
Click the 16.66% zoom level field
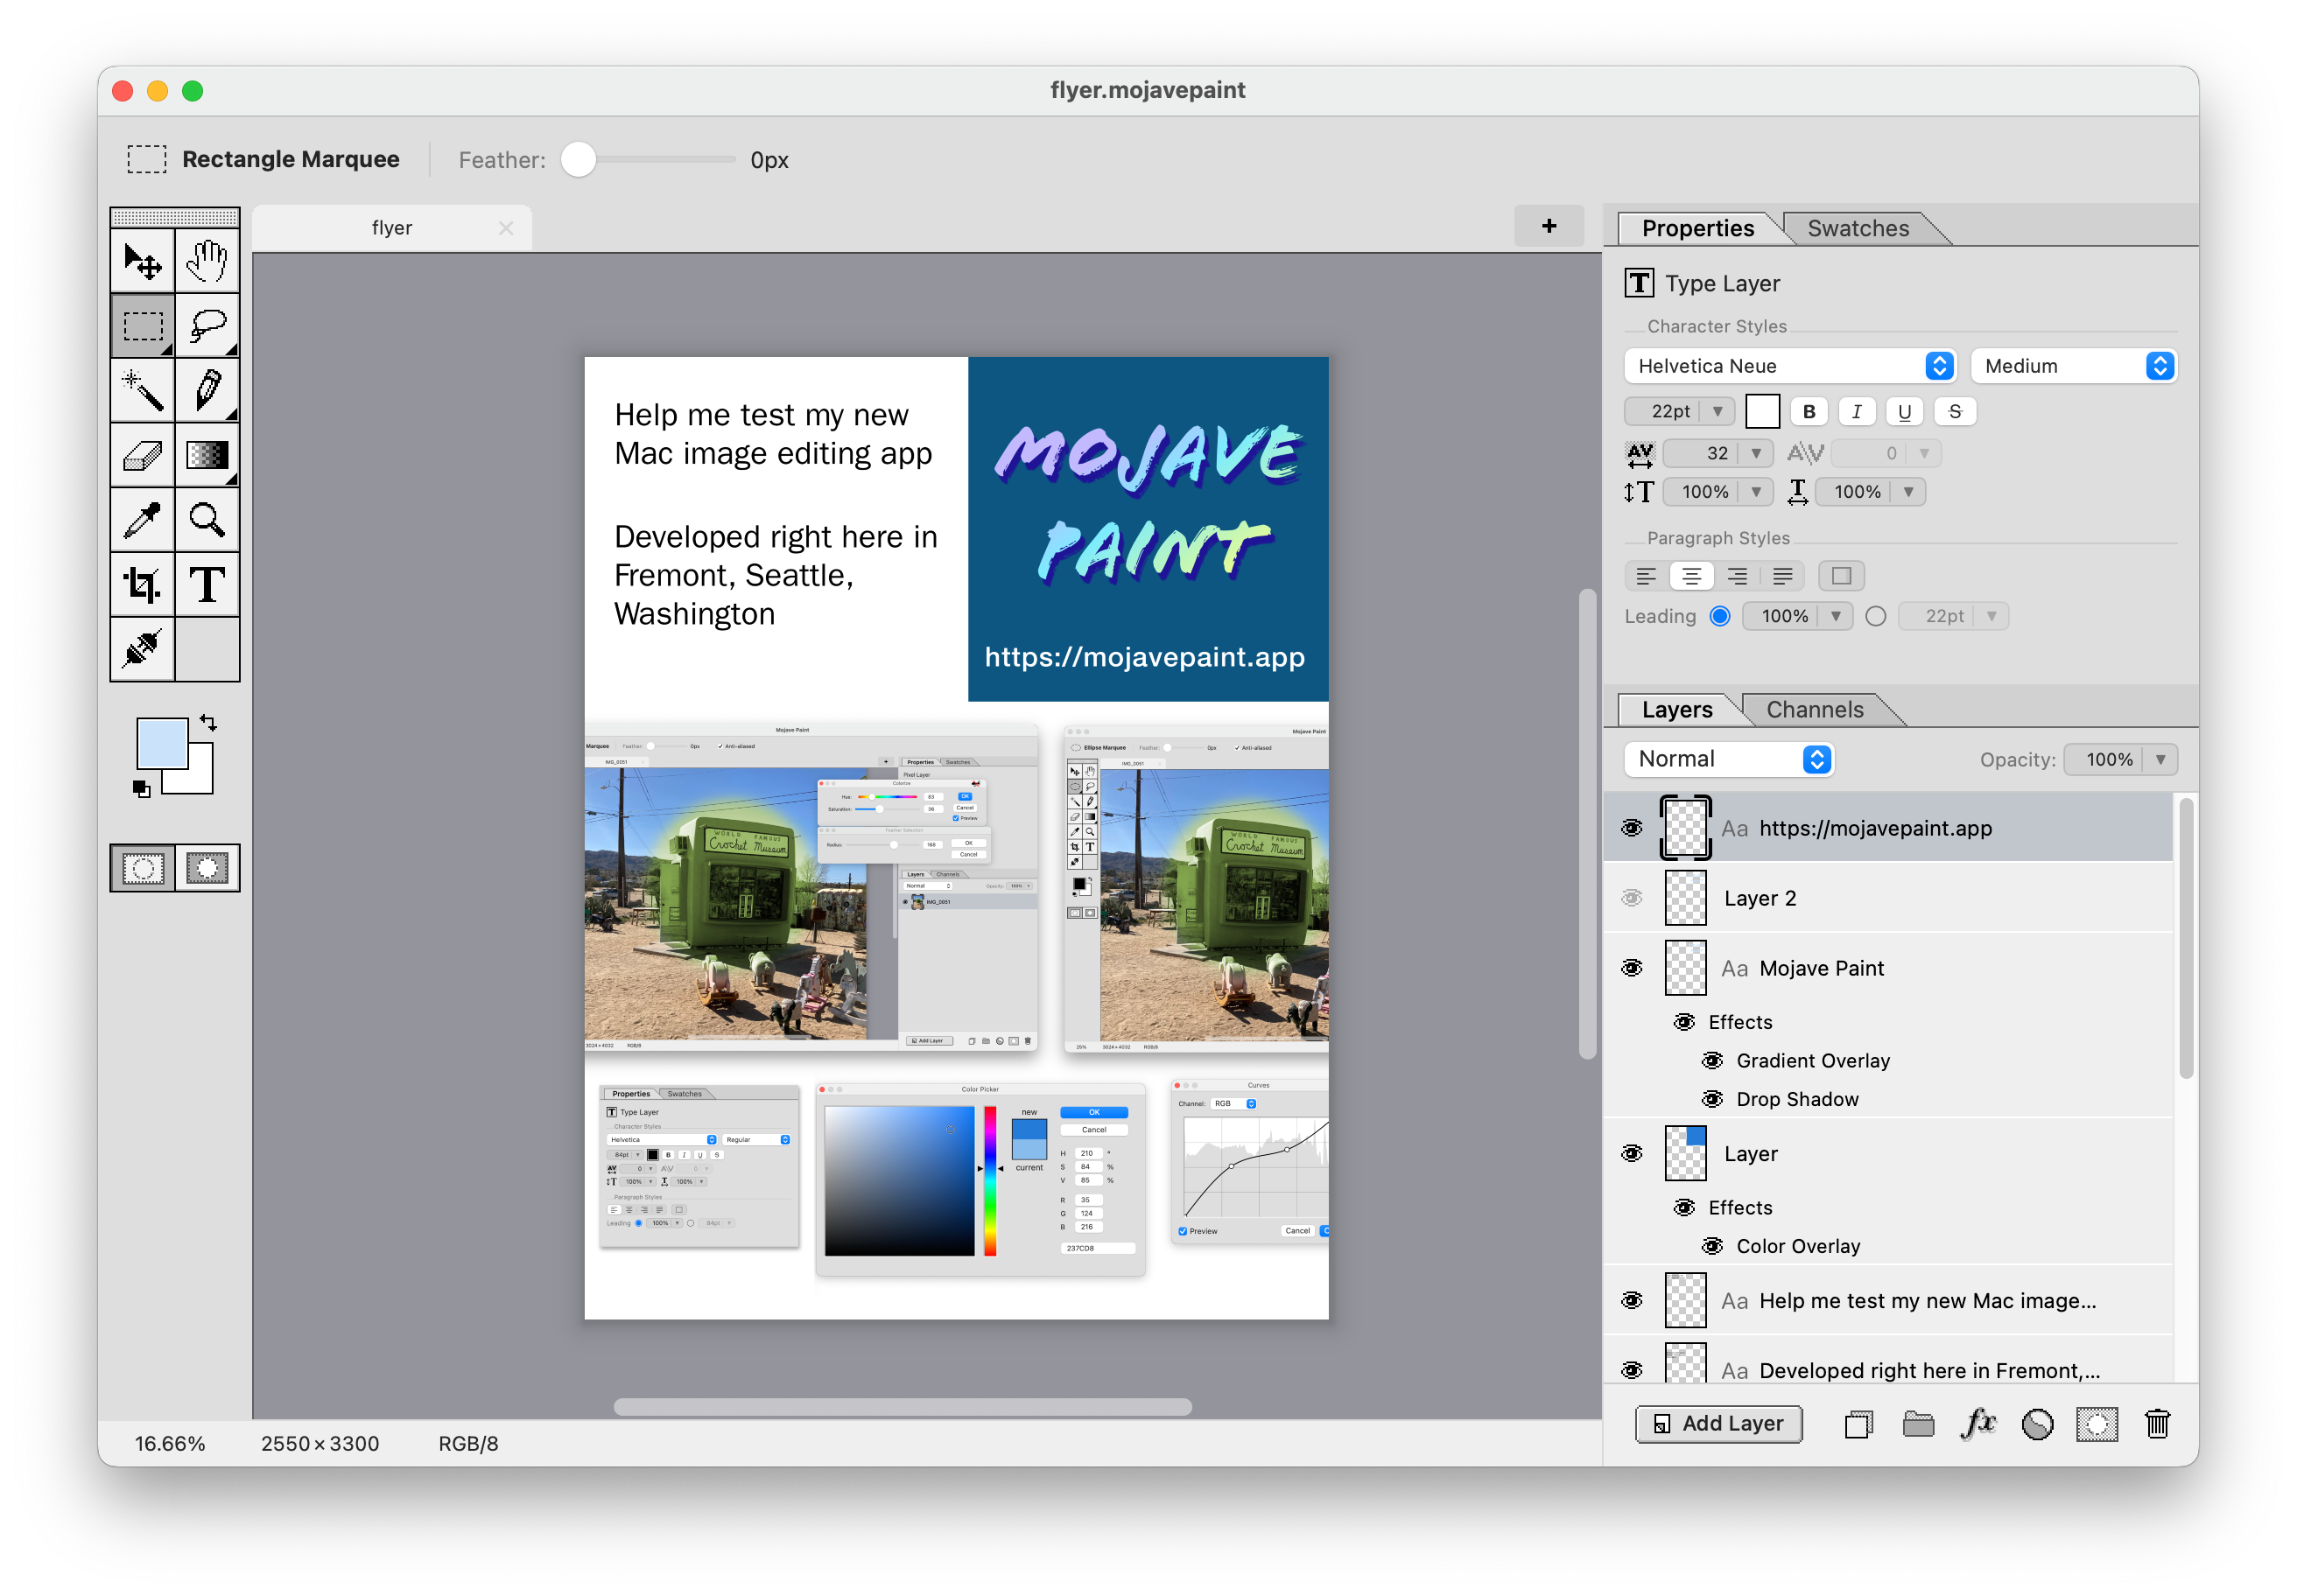(170, 1444)
